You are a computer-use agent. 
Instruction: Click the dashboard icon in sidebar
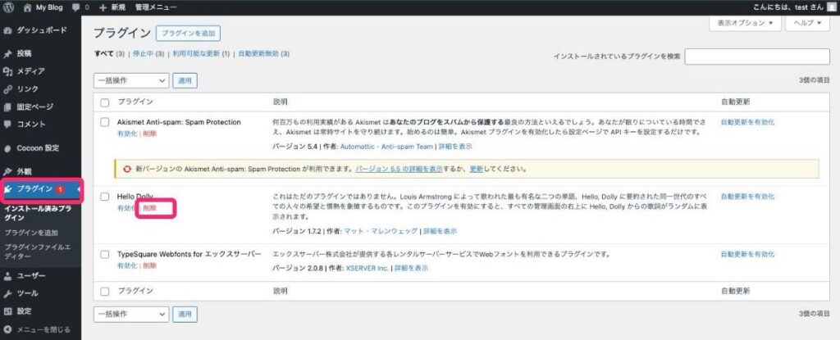pos(8,30)
